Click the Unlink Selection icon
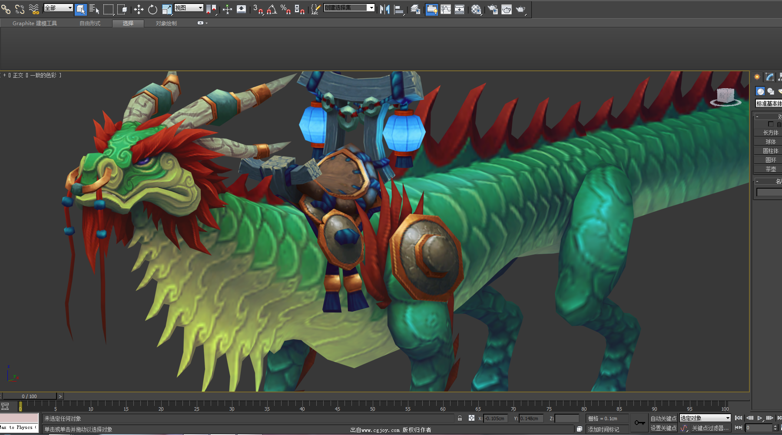 [x=20, y=9]
